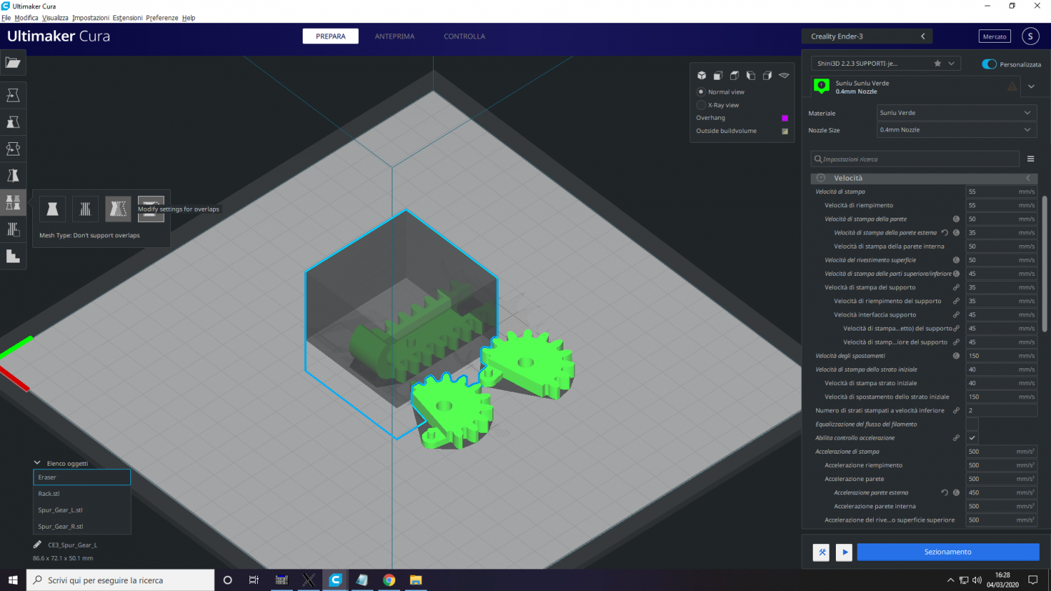Open the Estensioni menu

click(x=128, y=18)
